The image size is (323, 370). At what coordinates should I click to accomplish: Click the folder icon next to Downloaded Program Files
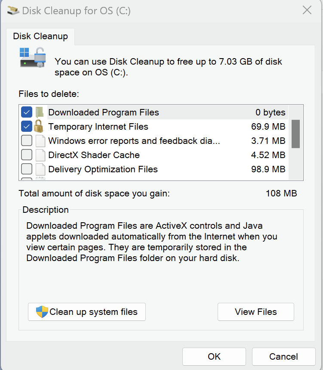coord(40,112)
